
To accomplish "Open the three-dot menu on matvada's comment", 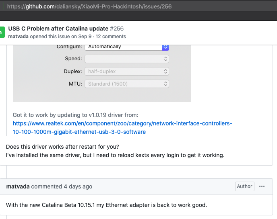I will pyautogui.click(x=262, y=186).
